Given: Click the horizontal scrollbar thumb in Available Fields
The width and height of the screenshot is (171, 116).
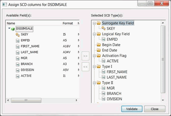Looking at the screenshot, I should coord(26,100).
